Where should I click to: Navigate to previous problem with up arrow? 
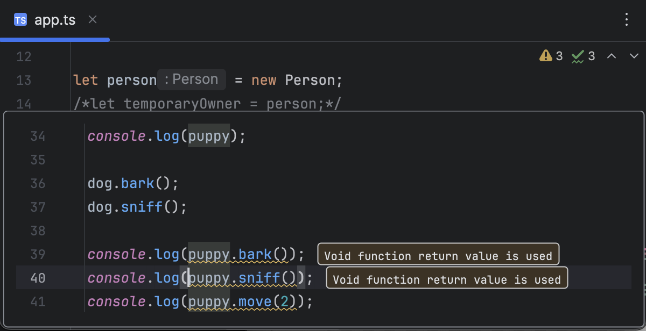pyautogui.click(x=612, y=55)
